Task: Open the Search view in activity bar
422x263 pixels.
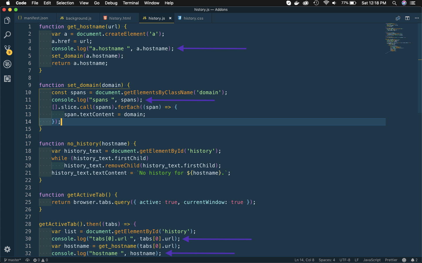Action: tap(7, 35)
